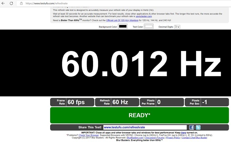The height and width of the screenshot is (142, 231).
Task: Open the Aero link
Action: point(183,132)
